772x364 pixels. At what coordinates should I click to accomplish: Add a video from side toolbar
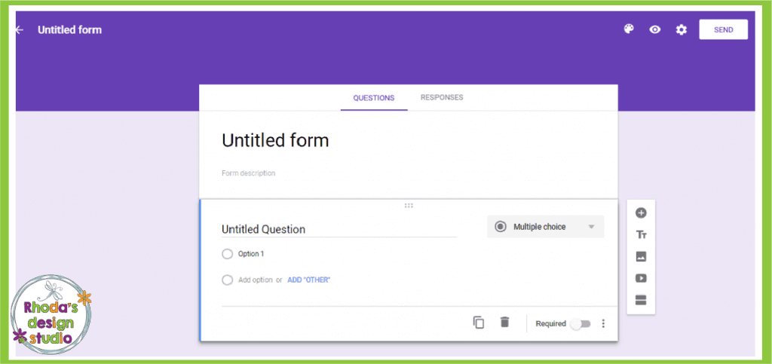(x=641, y=278)
